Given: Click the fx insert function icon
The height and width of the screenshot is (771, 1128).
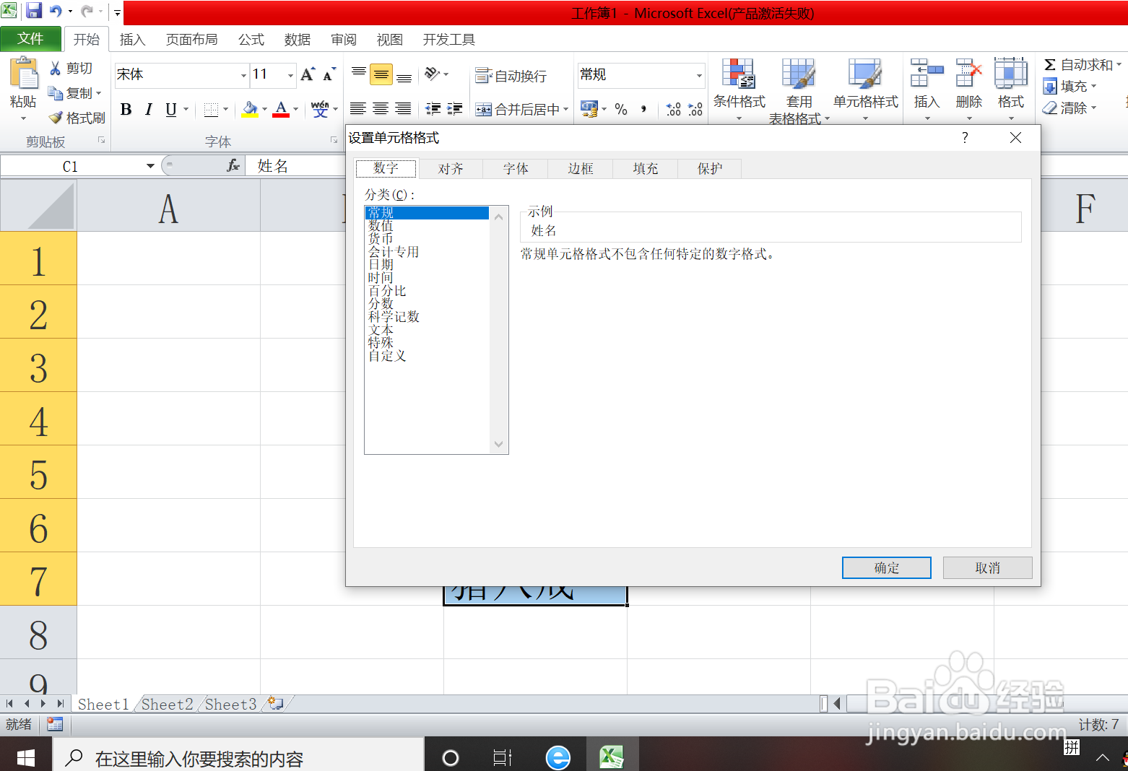Looking at the screenshot, I should tap(233, 166).
